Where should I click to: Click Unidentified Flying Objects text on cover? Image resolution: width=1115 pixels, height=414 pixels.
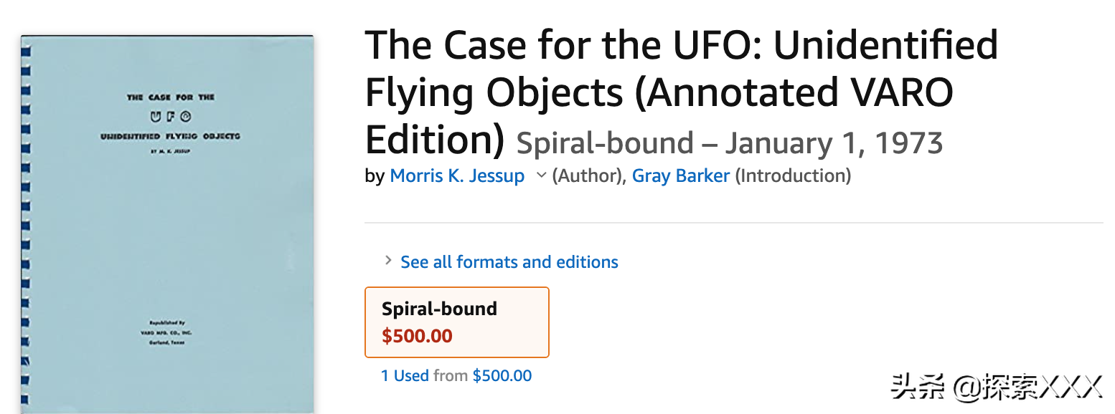click(170, 136)
